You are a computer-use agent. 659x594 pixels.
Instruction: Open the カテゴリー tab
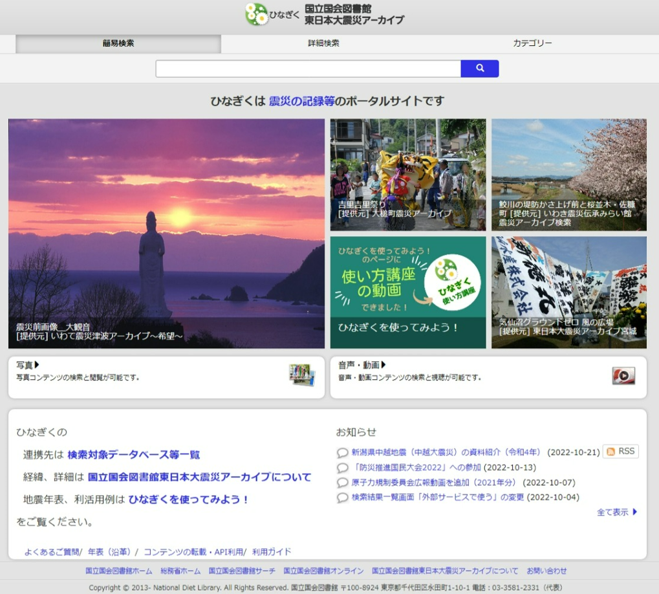pos(532,43)
